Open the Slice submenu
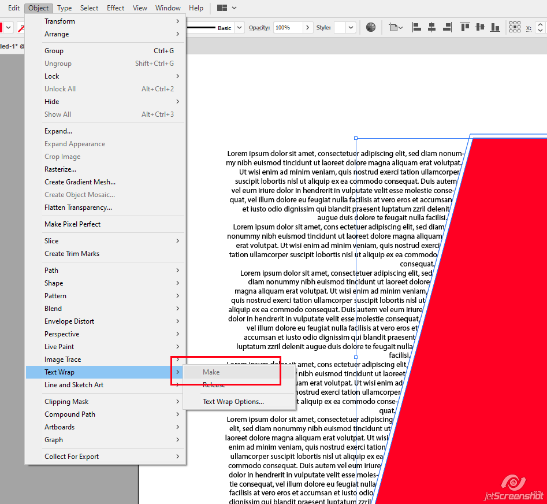547x504 pixels. tap(105, 241)
